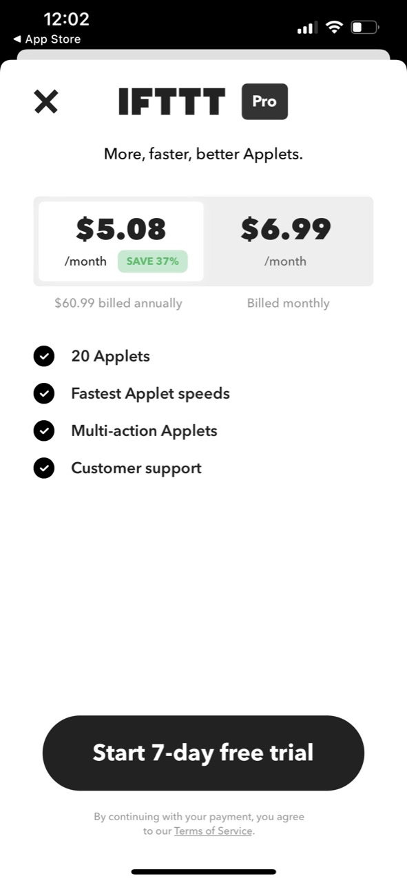
Task: Tap the SAVE 37% green badge
Action: [x=153, y=261]
